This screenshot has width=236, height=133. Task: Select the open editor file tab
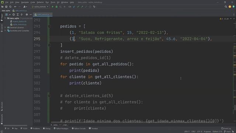click(x=43, y=15)
